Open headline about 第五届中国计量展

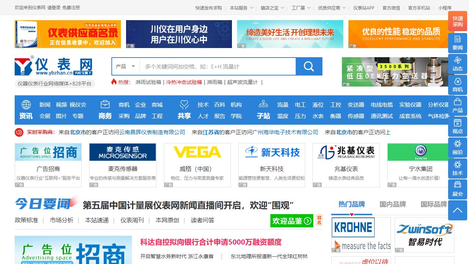[x=188, y=205]
